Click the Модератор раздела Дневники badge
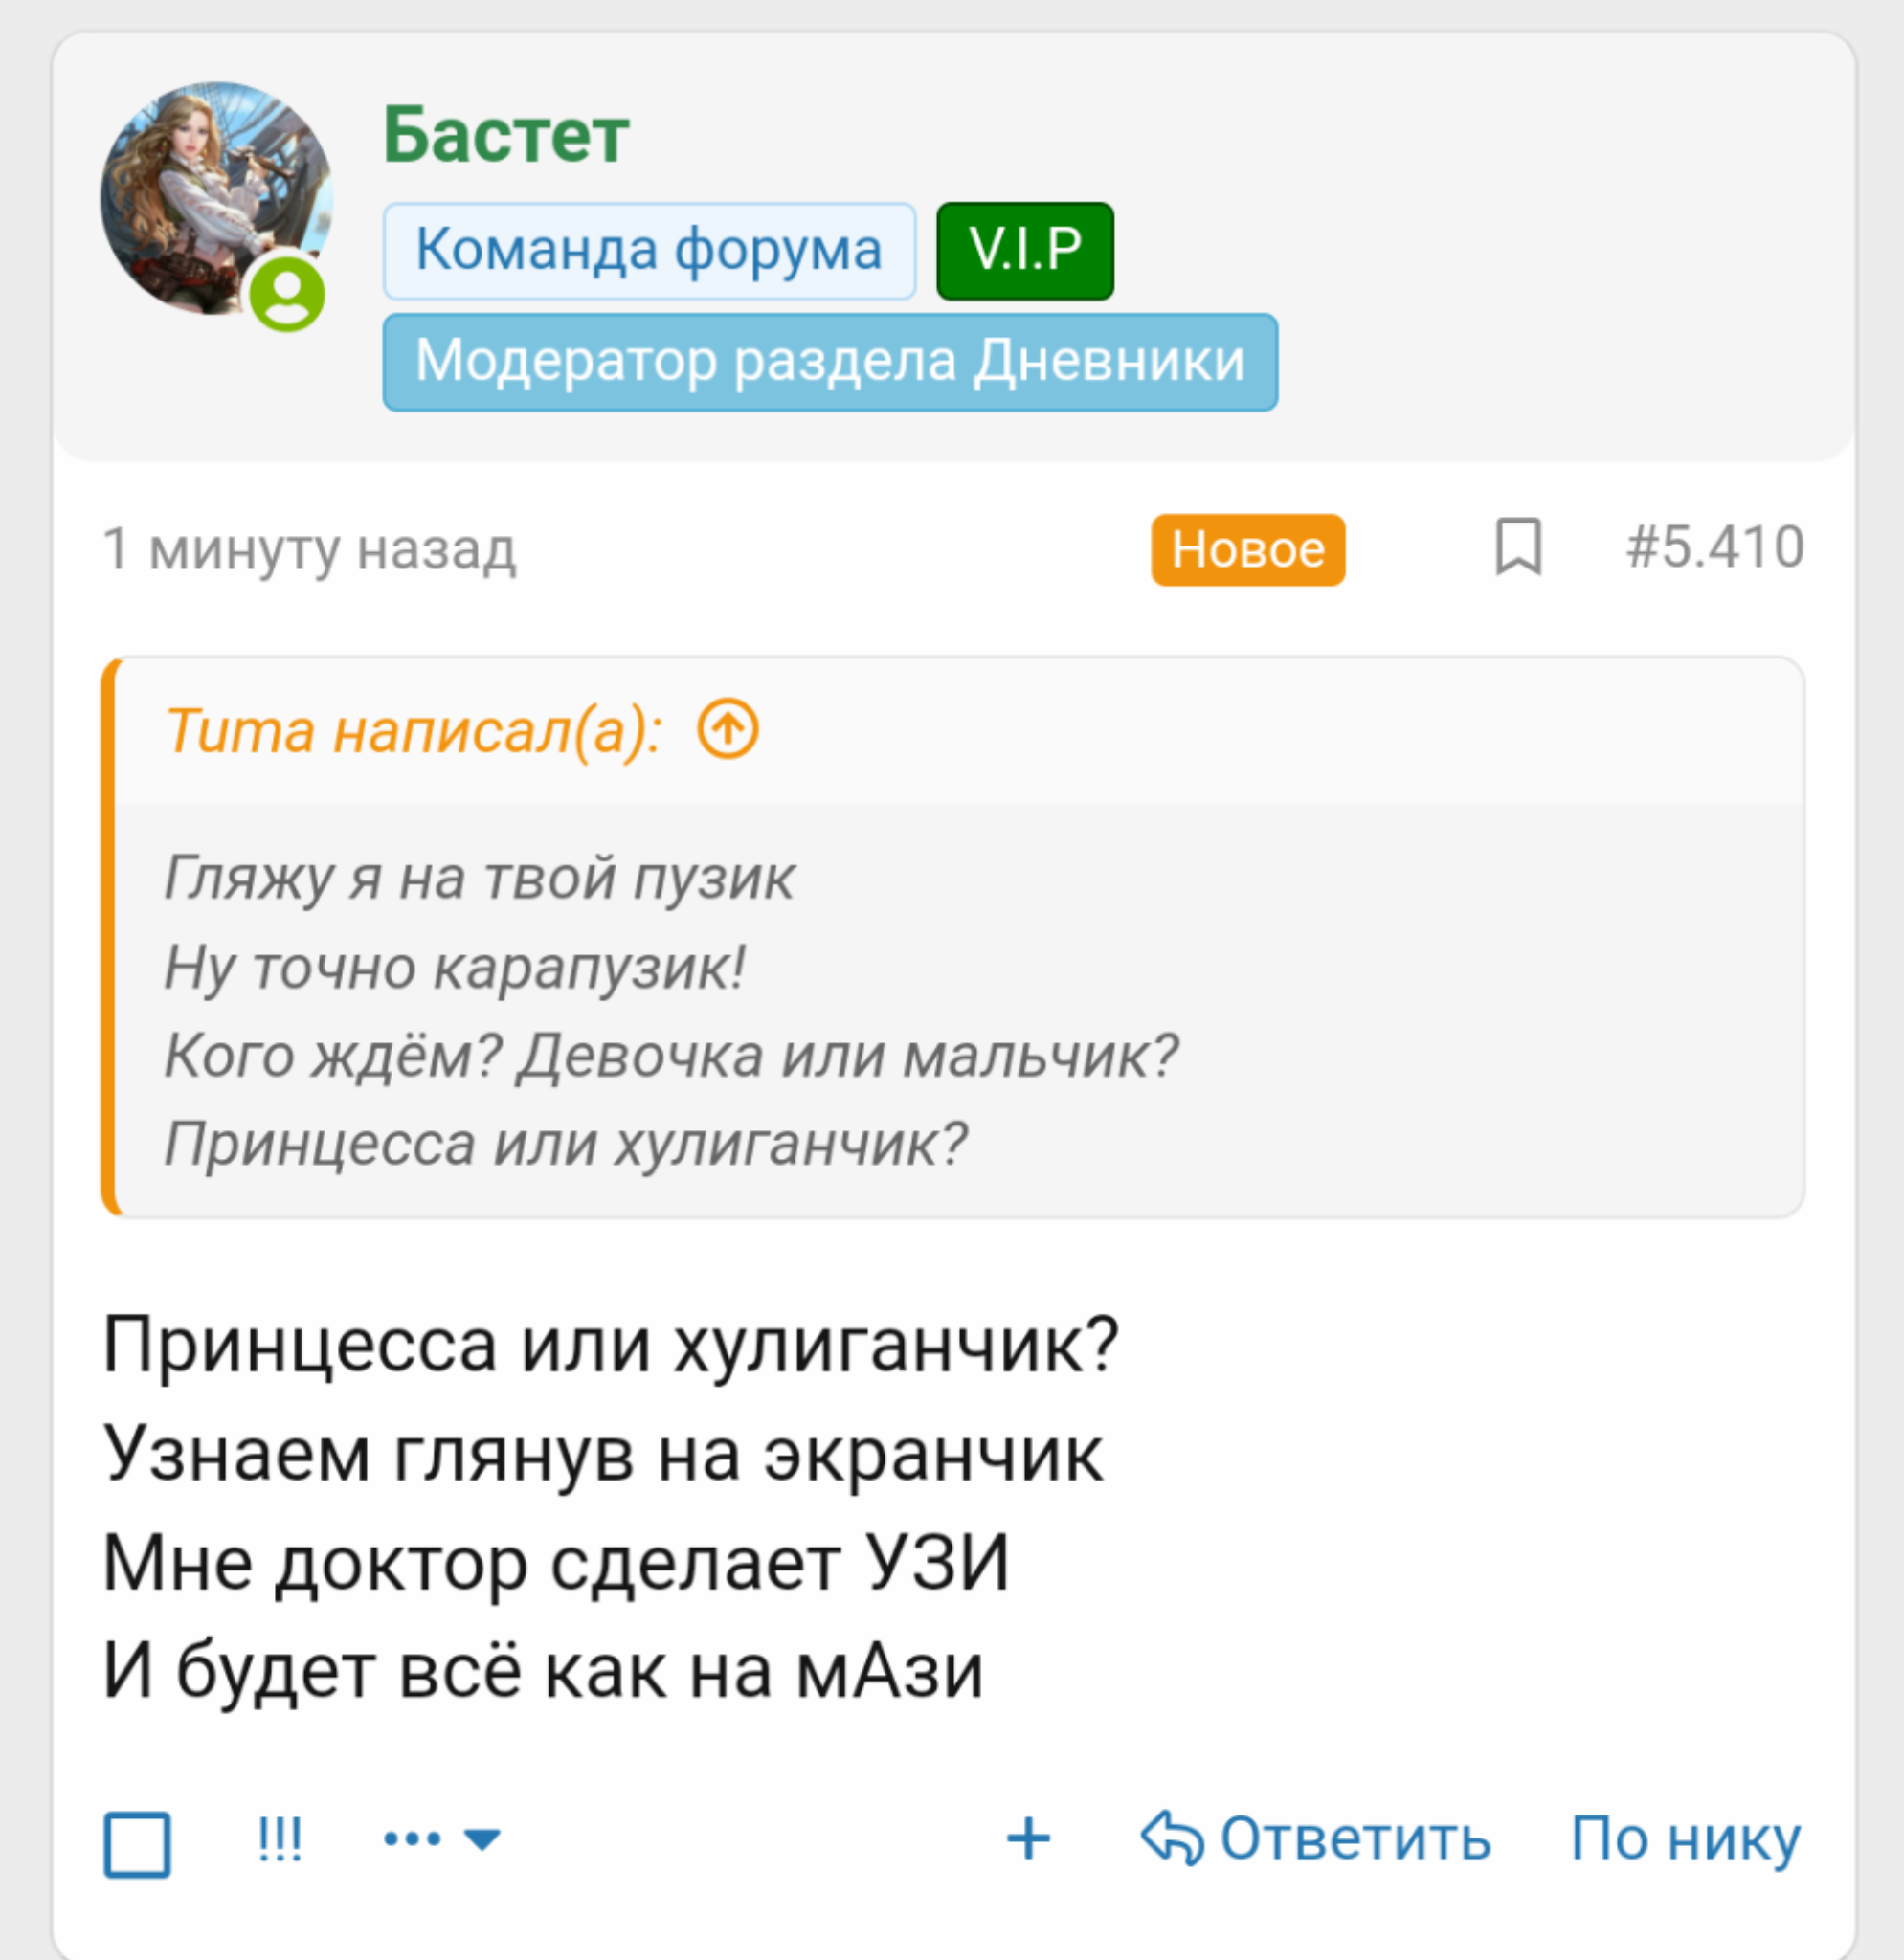Viewport: 1904px width, 1960px height. click(829, 362)
